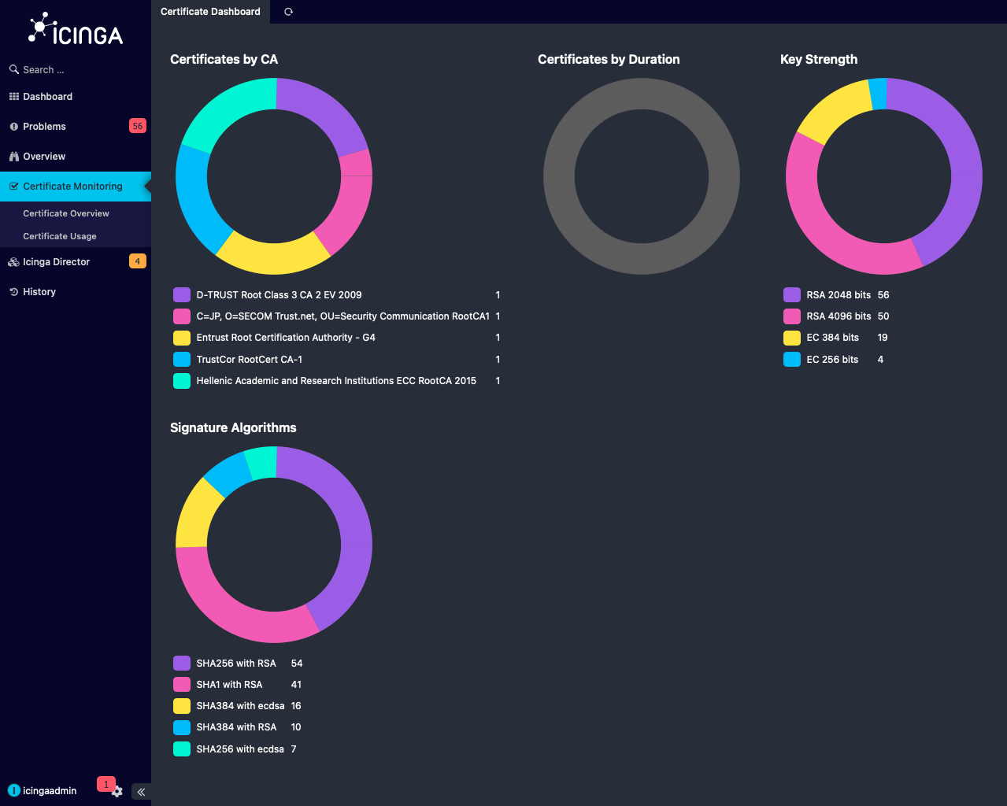Click the History clock icon
1007x806 pixels.
click(13, 291)
